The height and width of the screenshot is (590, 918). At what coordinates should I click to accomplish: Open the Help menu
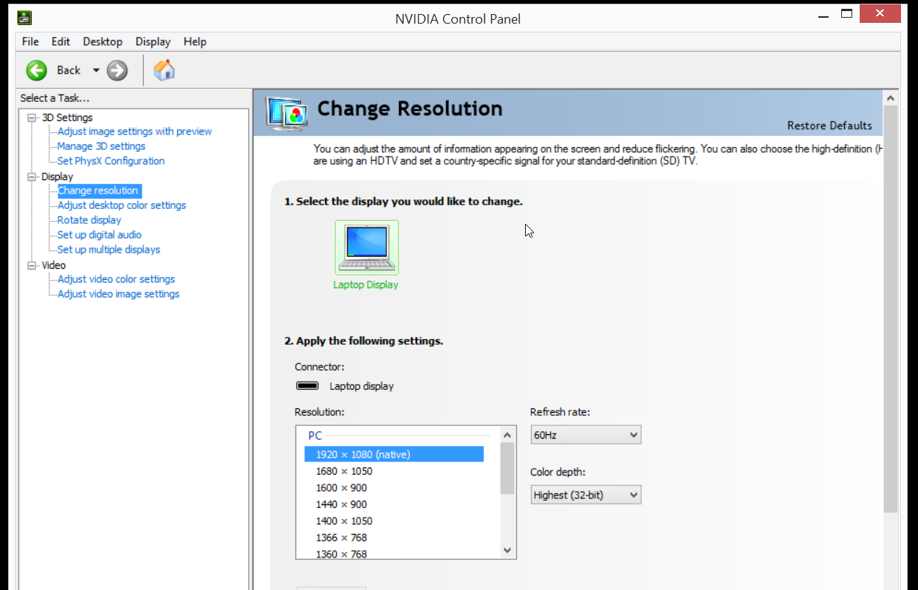(195, 41)
